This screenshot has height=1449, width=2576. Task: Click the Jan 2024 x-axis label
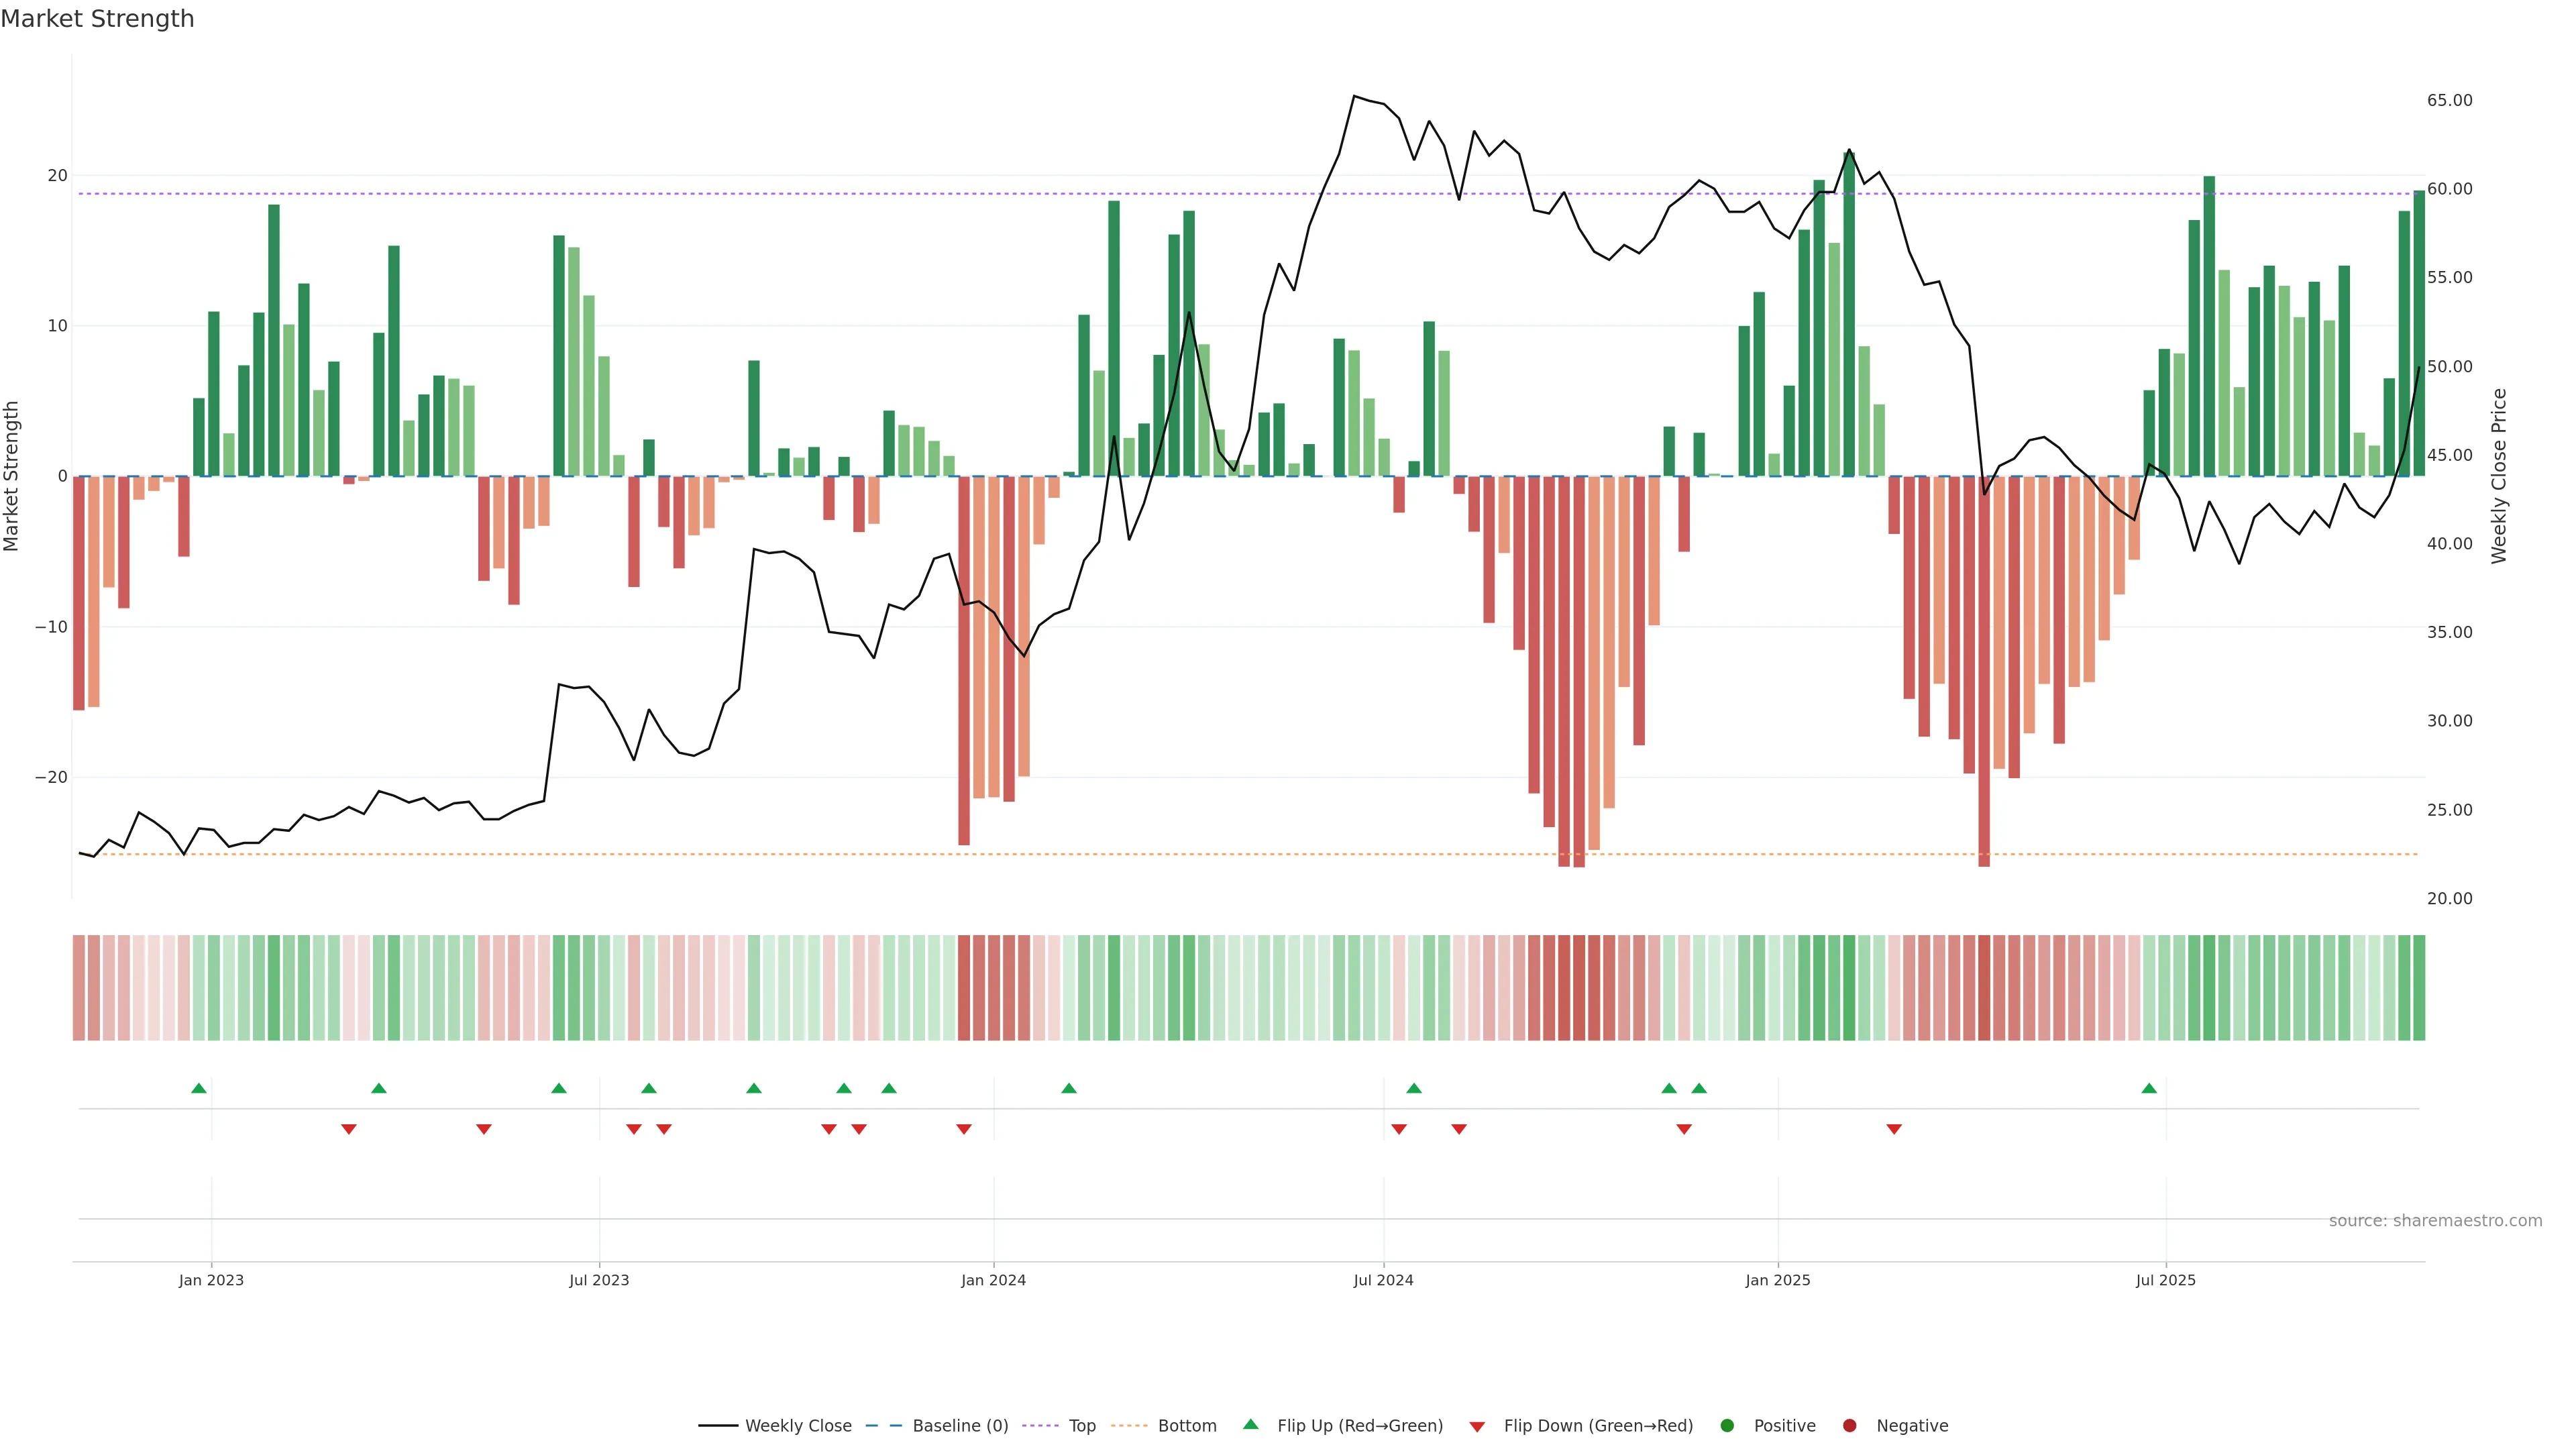tap(993, 1280)
